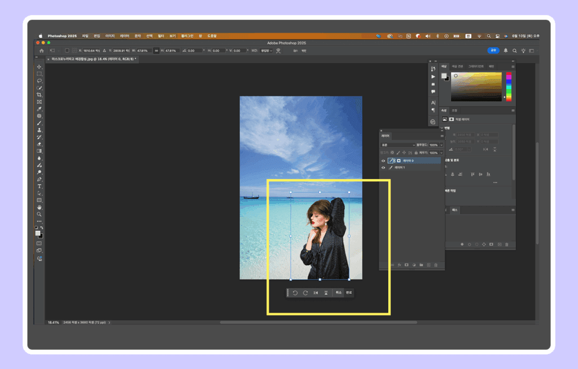Open the Home screen icon
578x369 pixels.
click(41, 51)
